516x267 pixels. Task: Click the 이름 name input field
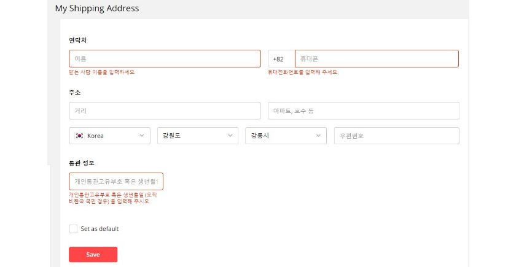[165, 59]
